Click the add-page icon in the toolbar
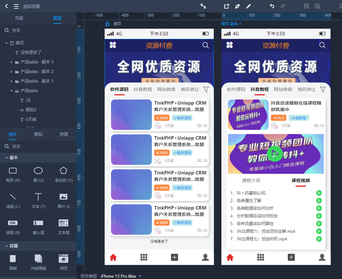The width and height of the screenshot is (342, 279). 227,6
